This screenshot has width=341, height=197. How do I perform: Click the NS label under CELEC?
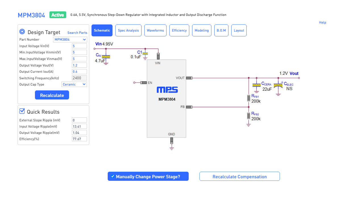click(x=289, y=89)
